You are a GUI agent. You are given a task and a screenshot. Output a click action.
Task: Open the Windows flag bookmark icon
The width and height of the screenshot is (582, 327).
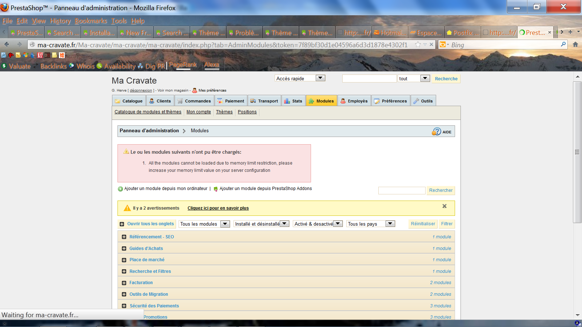pos(25,55)
